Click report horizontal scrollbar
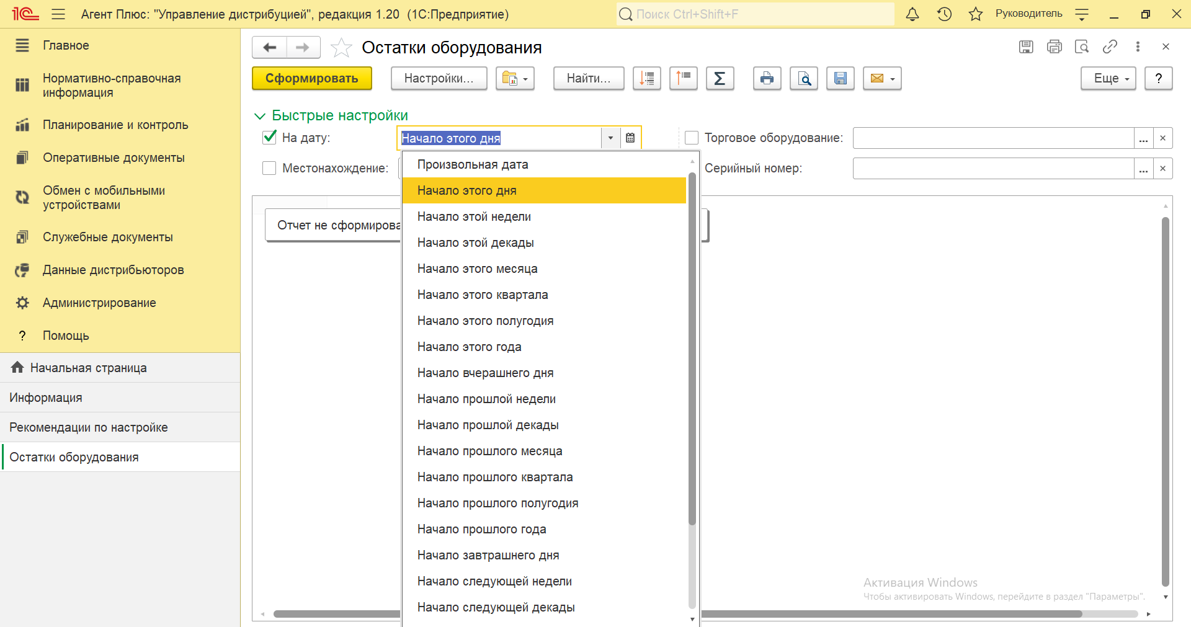The image size is (1191, 627). point(678,614)
